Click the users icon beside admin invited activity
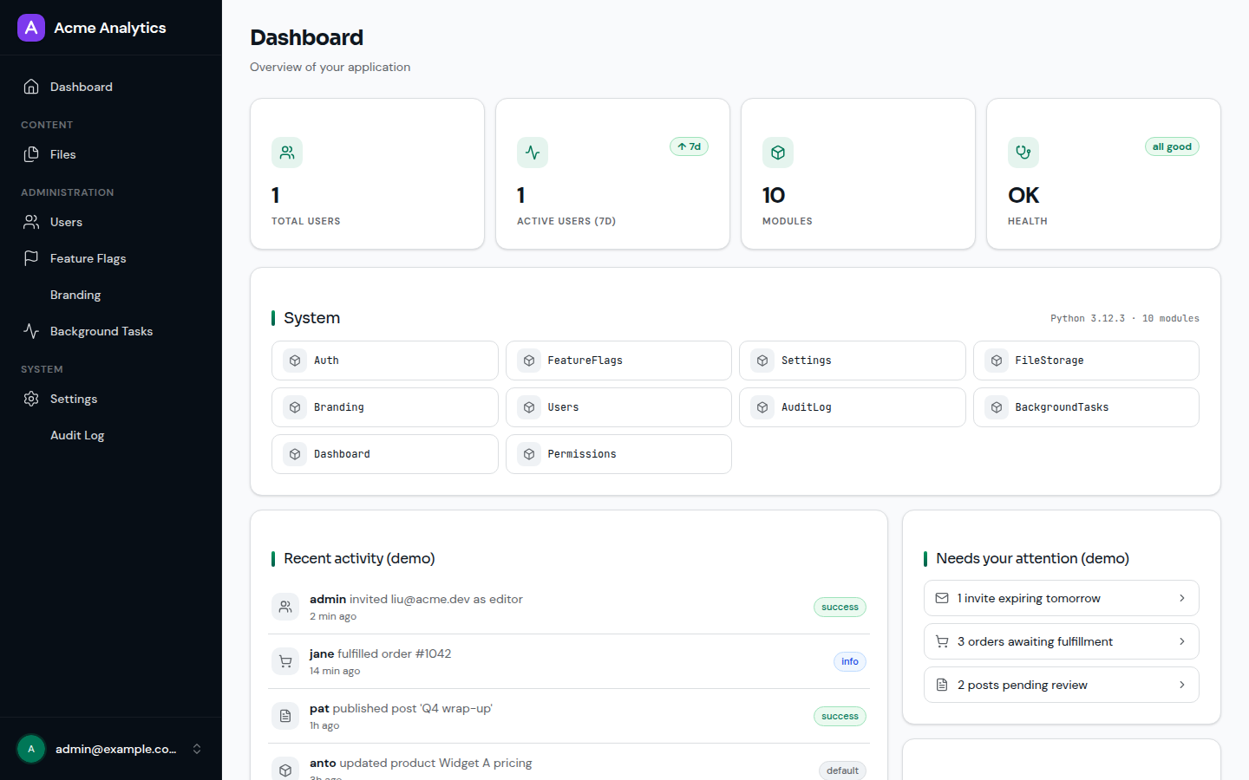This screenshot has height=780, width=1249. 285,608
